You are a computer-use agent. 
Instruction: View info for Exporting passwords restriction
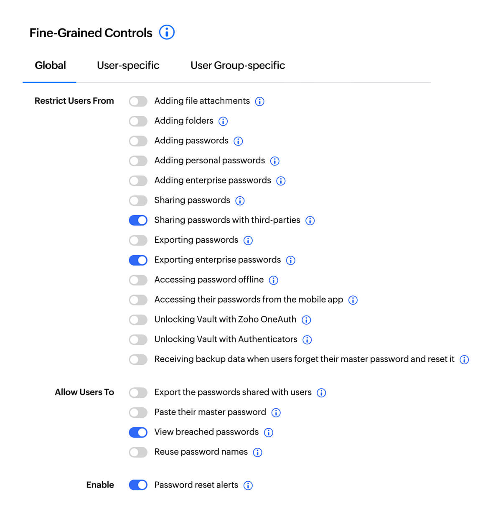(248, 240)
